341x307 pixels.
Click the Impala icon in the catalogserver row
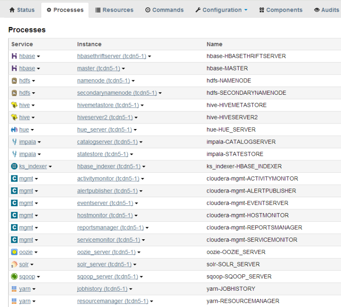pos(14,142)
